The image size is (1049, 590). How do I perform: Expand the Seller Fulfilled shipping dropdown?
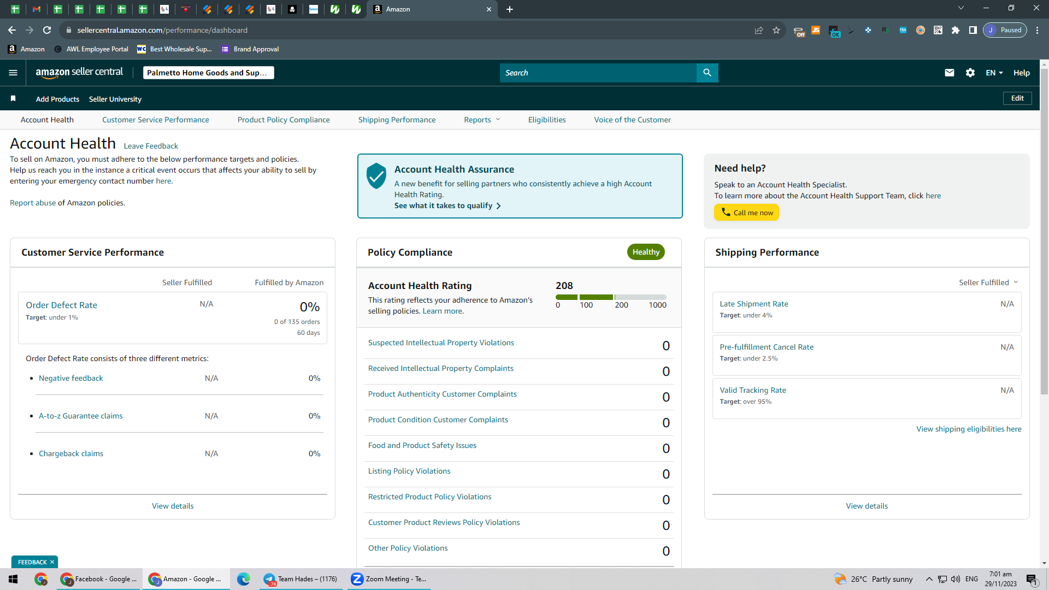click(988, 282)
